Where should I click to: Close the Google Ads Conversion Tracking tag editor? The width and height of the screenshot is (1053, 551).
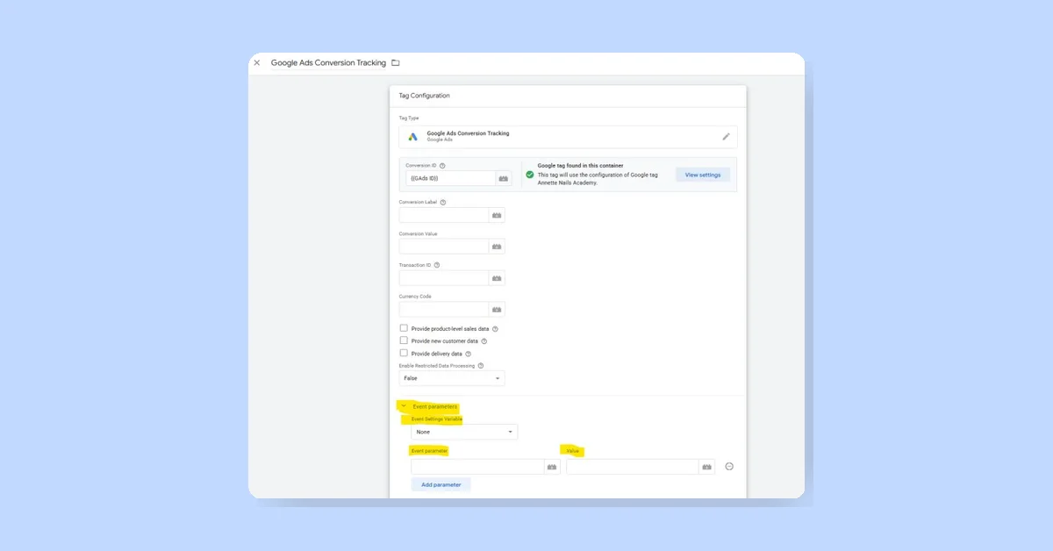[257, 63]
